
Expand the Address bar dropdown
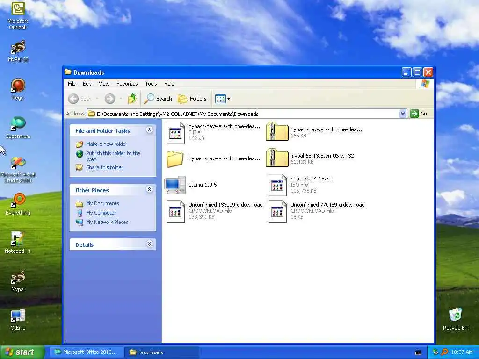pyautogui.click(x=403, y=114)
